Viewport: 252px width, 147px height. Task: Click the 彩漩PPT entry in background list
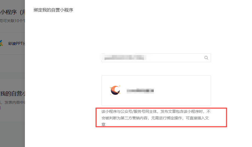point(16,44)
